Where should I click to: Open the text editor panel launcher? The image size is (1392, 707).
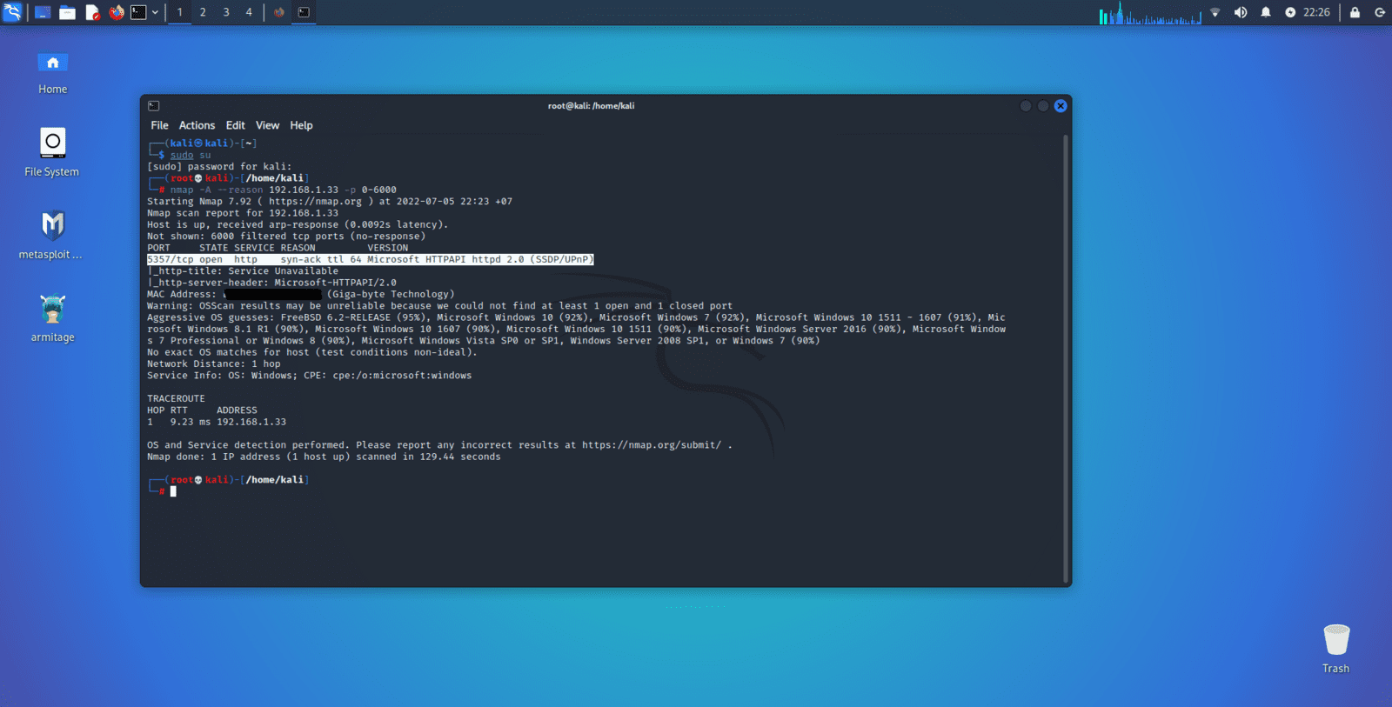(92, 12)
